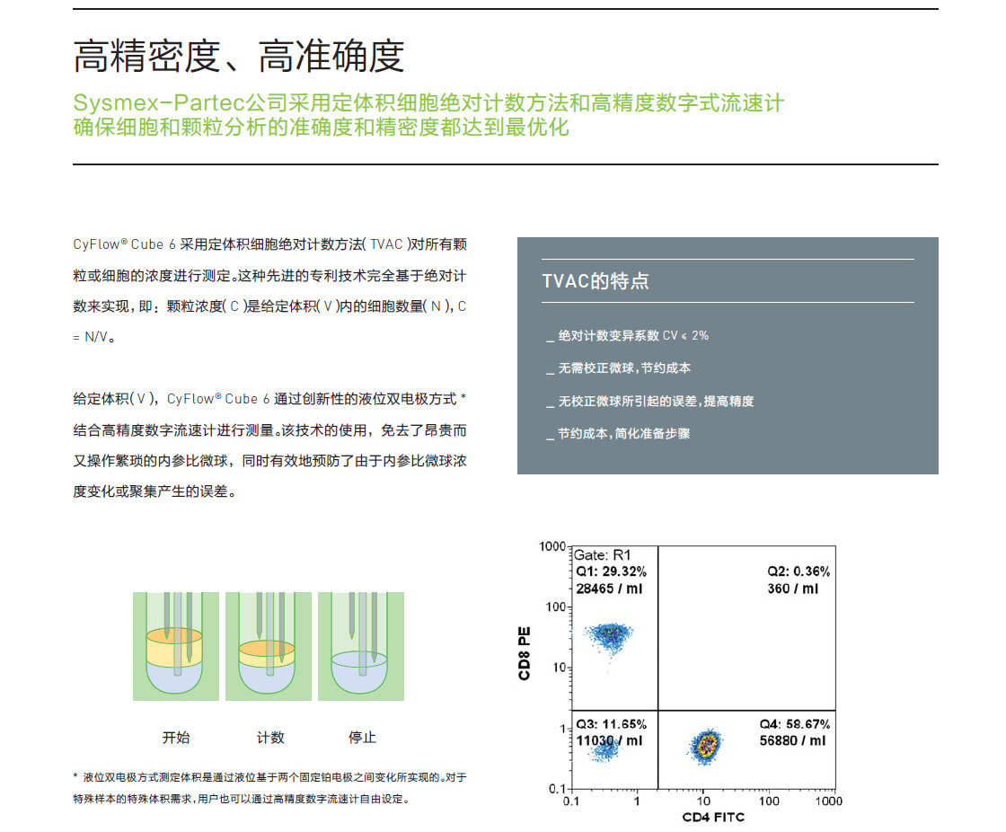Click the CD8 PE axis label
The width and height of the screenshot is (1006, 832).
pyautogui.click(x=525, y=653)
